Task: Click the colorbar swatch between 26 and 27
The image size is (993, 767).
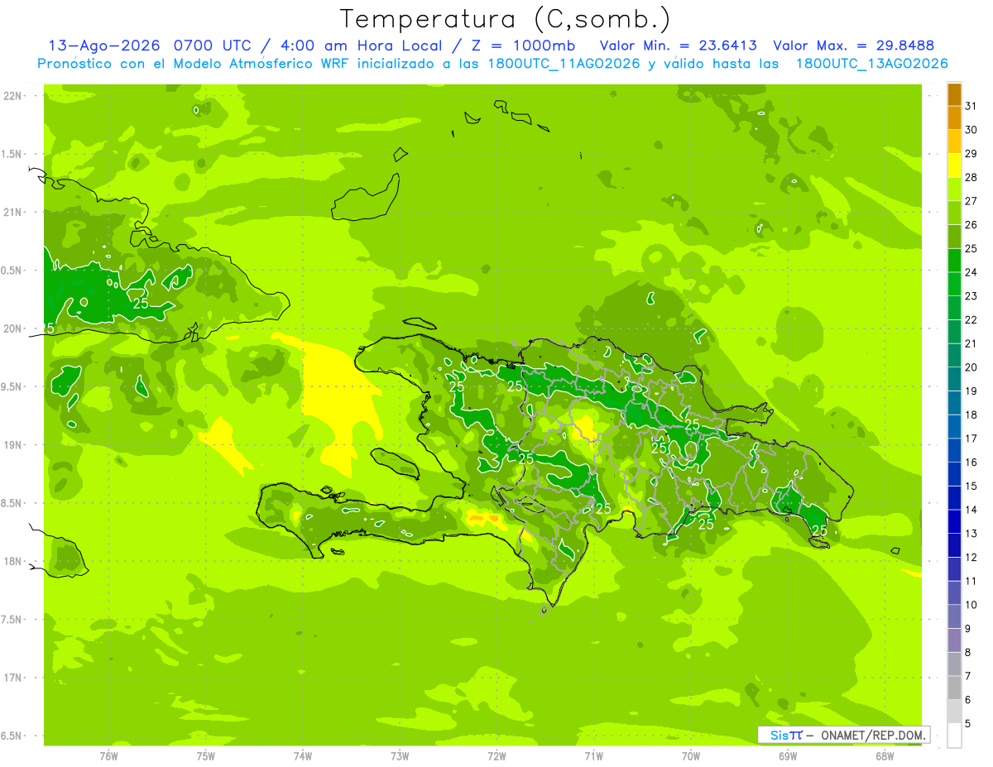Action: click(954, 213)
